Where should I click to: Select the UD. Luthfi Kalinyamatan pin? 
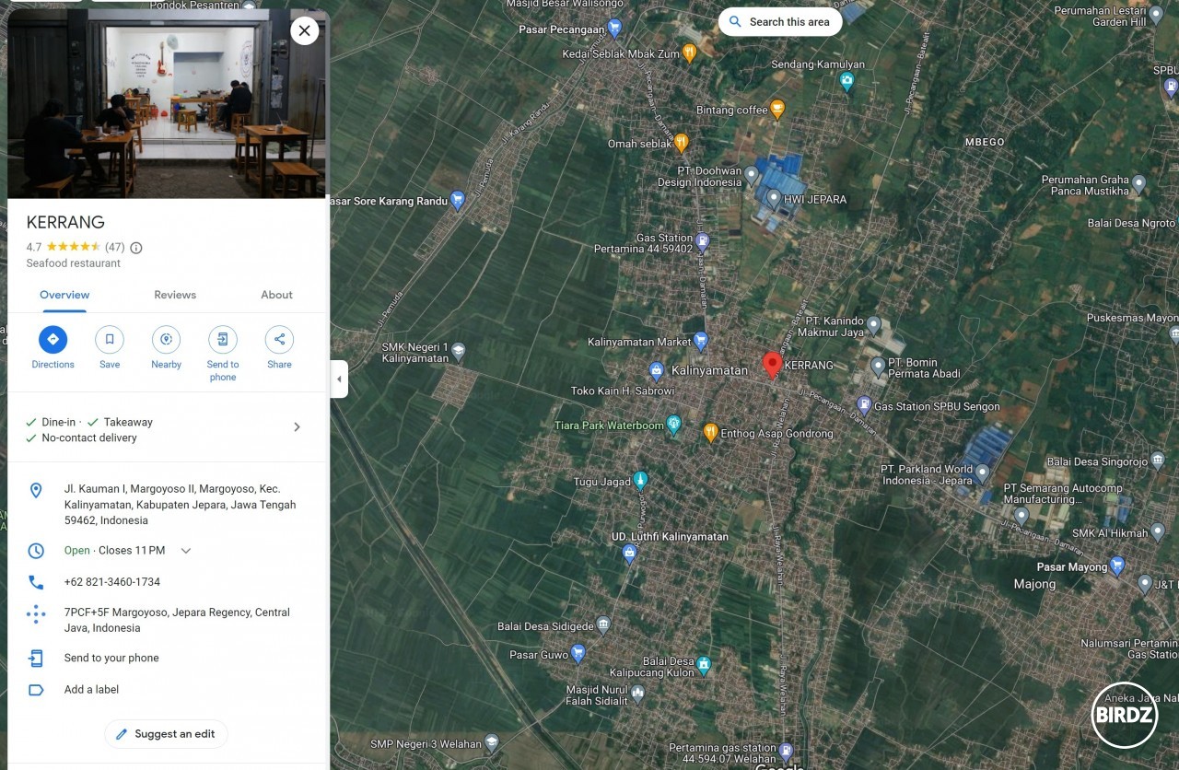tap(629, 554)
